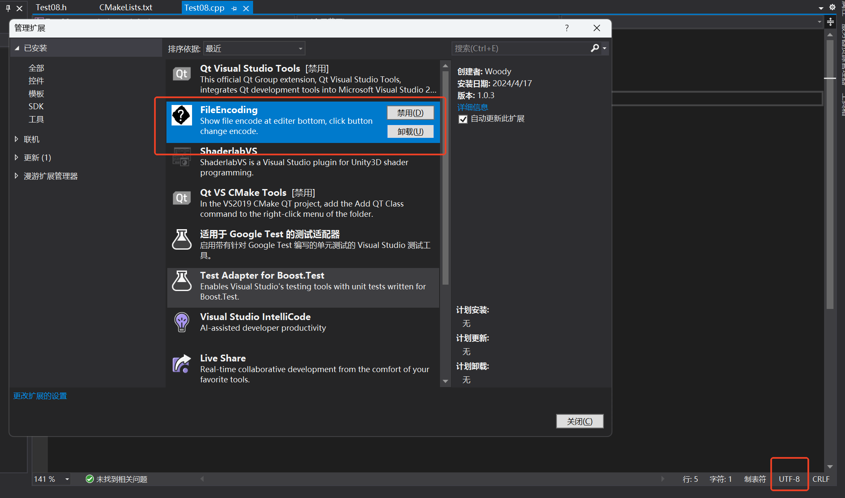845x498 pixels.
Task: Click the Live Share extension icon
Action: (x=181, y=364)
